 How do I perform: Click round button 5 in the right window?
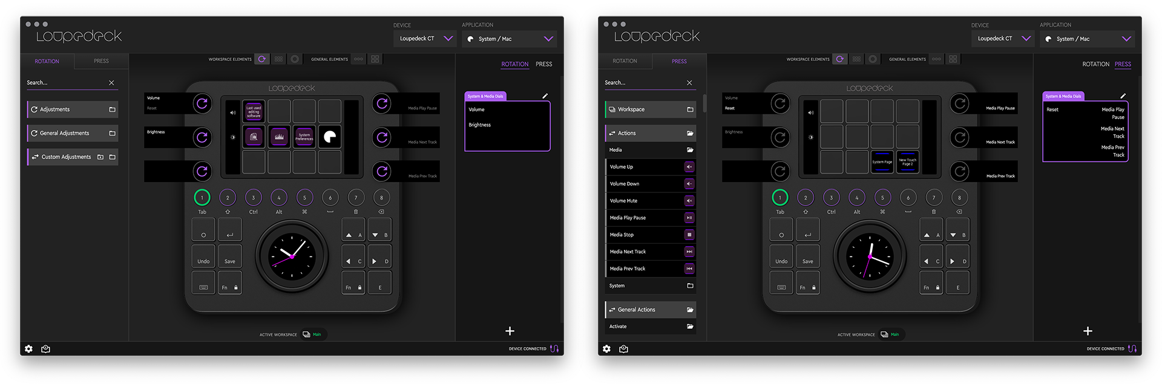point(882,198)
